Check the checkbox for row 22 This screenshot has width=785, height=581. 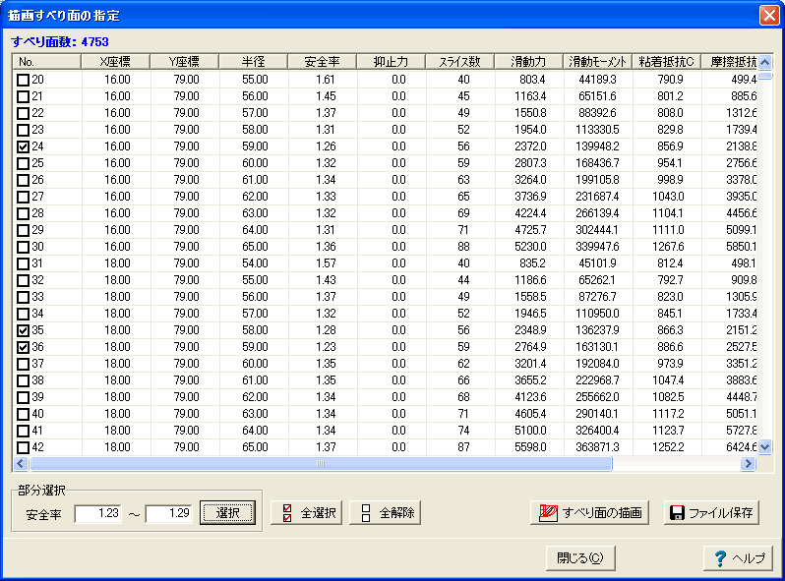coord(23,113)
